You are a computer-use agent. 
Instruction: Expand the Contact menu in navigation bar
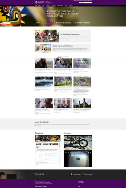(71, 5)
